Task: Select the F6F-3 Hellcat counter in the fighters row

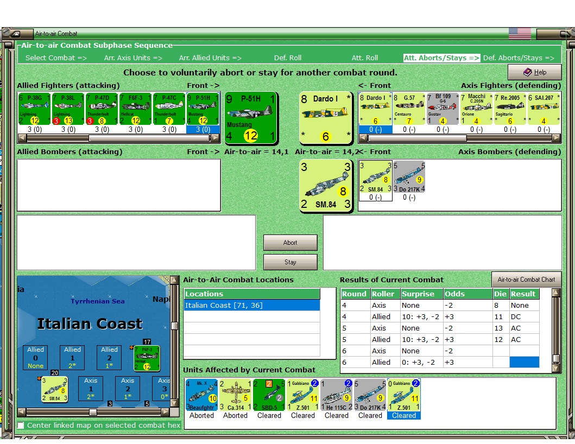Action: (136, 109)
